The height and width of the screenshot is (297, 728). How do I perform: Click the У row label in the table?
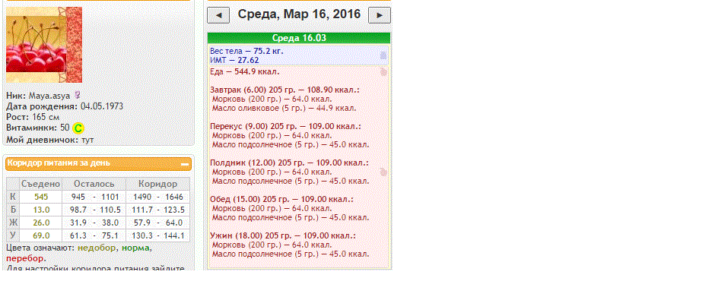click(x=13, y=235)
